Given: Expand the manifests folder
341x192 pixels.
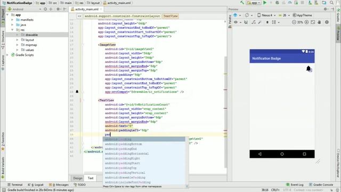Looking at the screenshot, I should coord(12,20).
